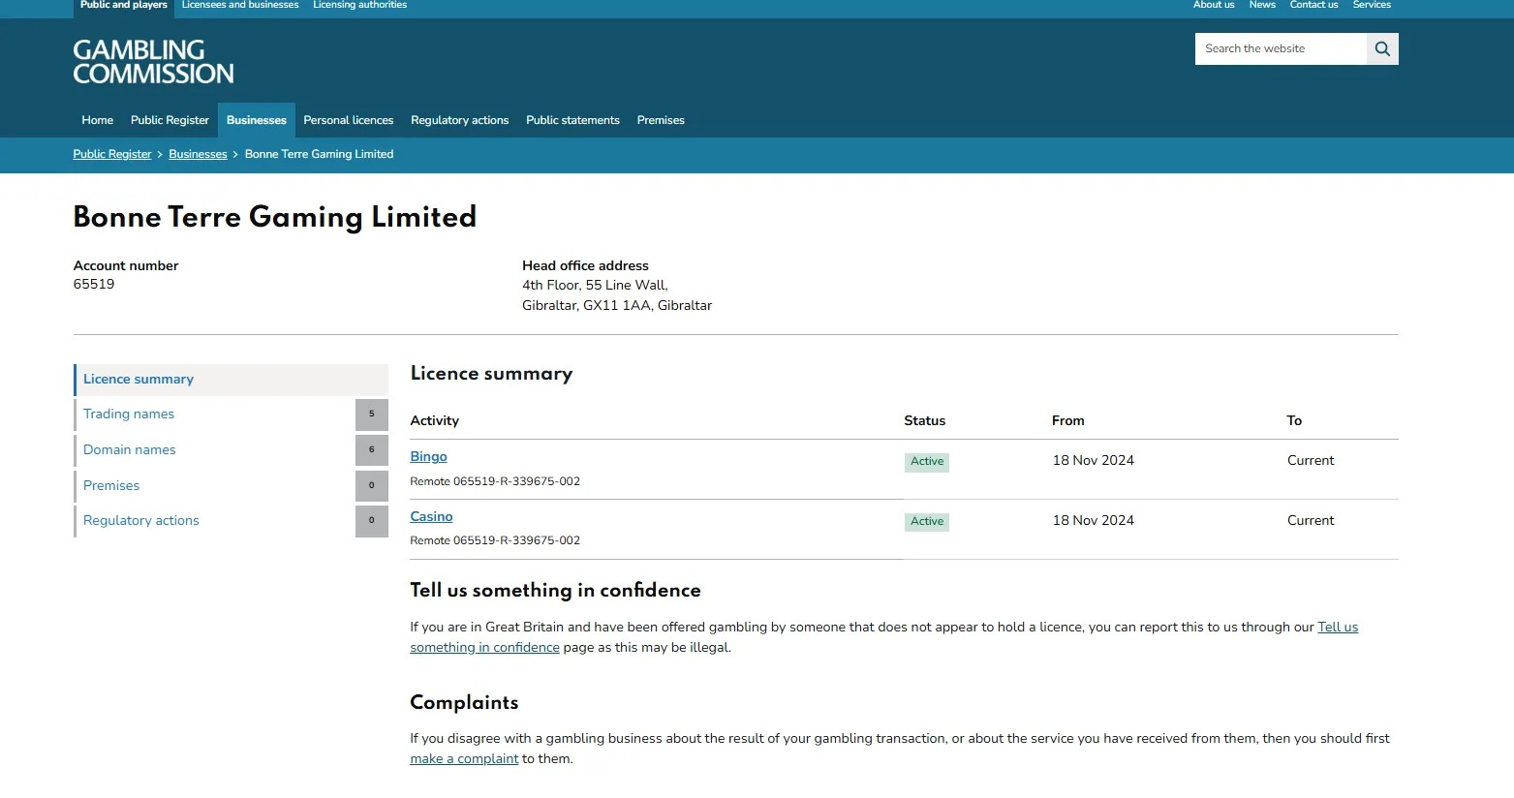Open the Services link in header
Image resolution: width=1514 pixels, height=798 pixels.
pos(1372,6)
